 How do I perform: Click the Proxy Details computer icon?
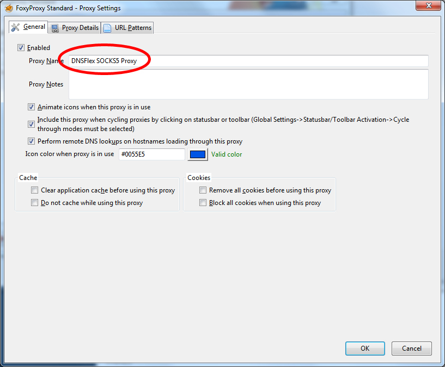55,28
